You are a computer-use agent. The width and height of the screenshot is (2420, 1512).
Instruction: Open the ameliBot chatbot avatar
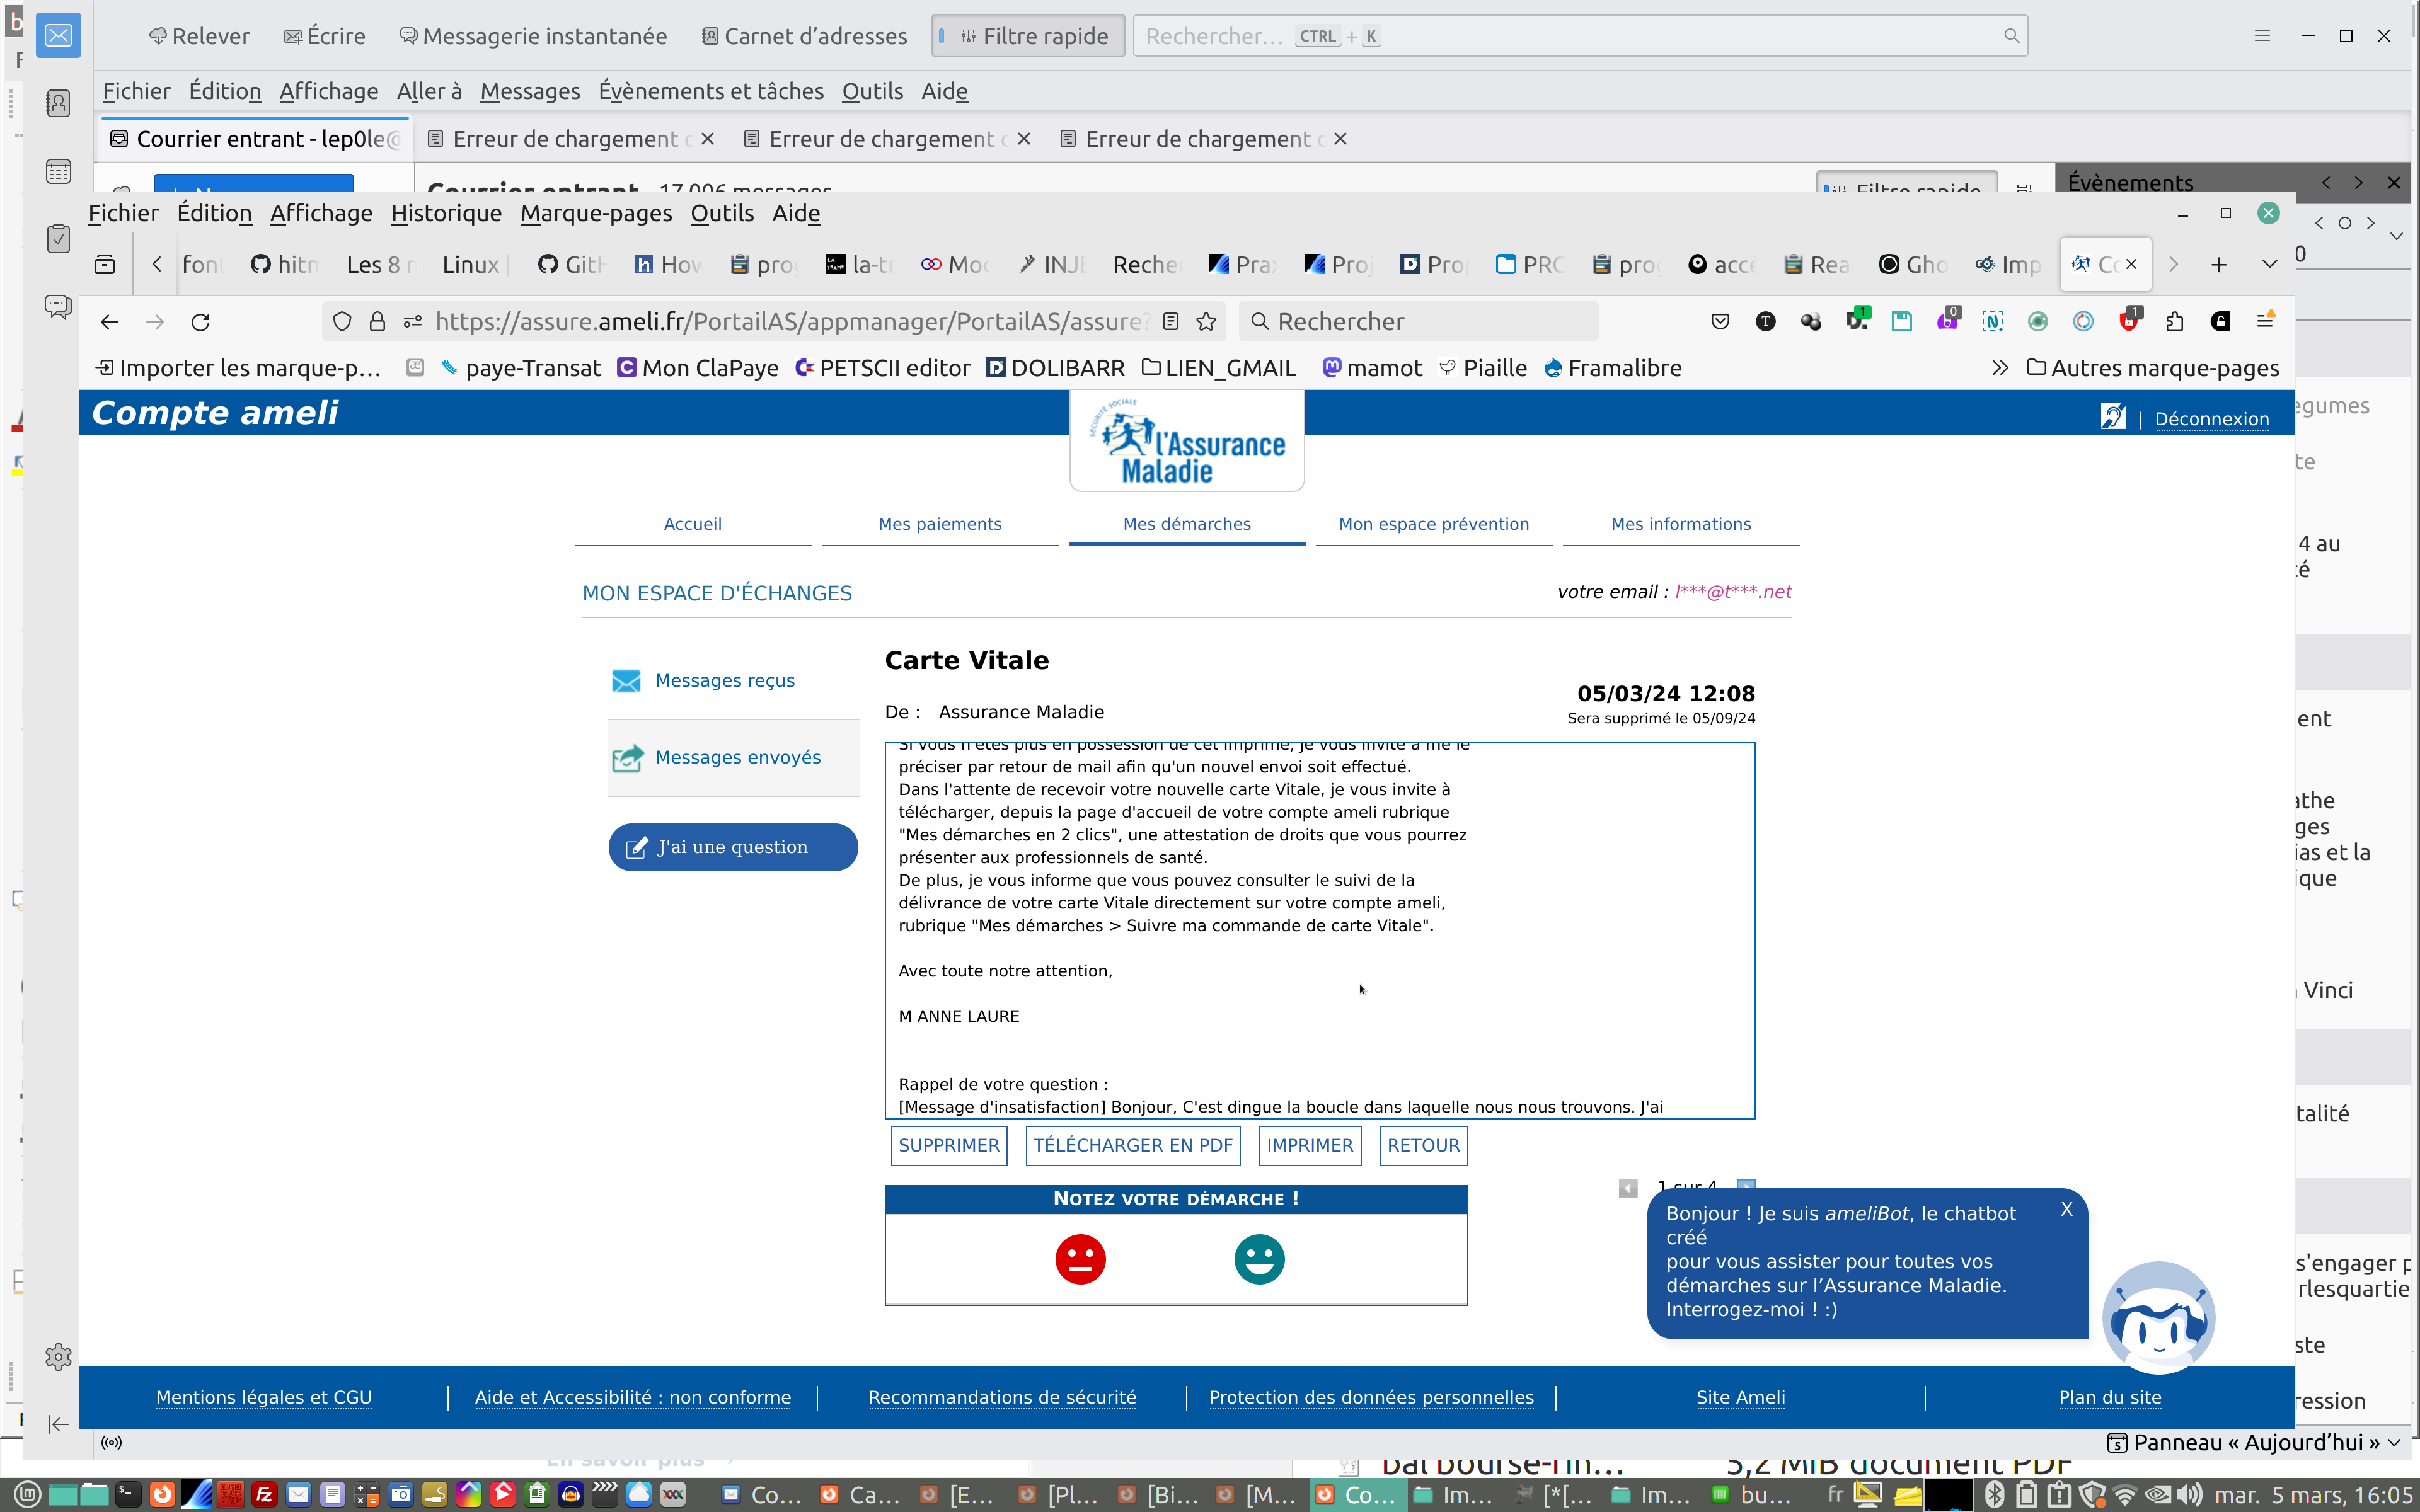[x=2158, y=1319]
